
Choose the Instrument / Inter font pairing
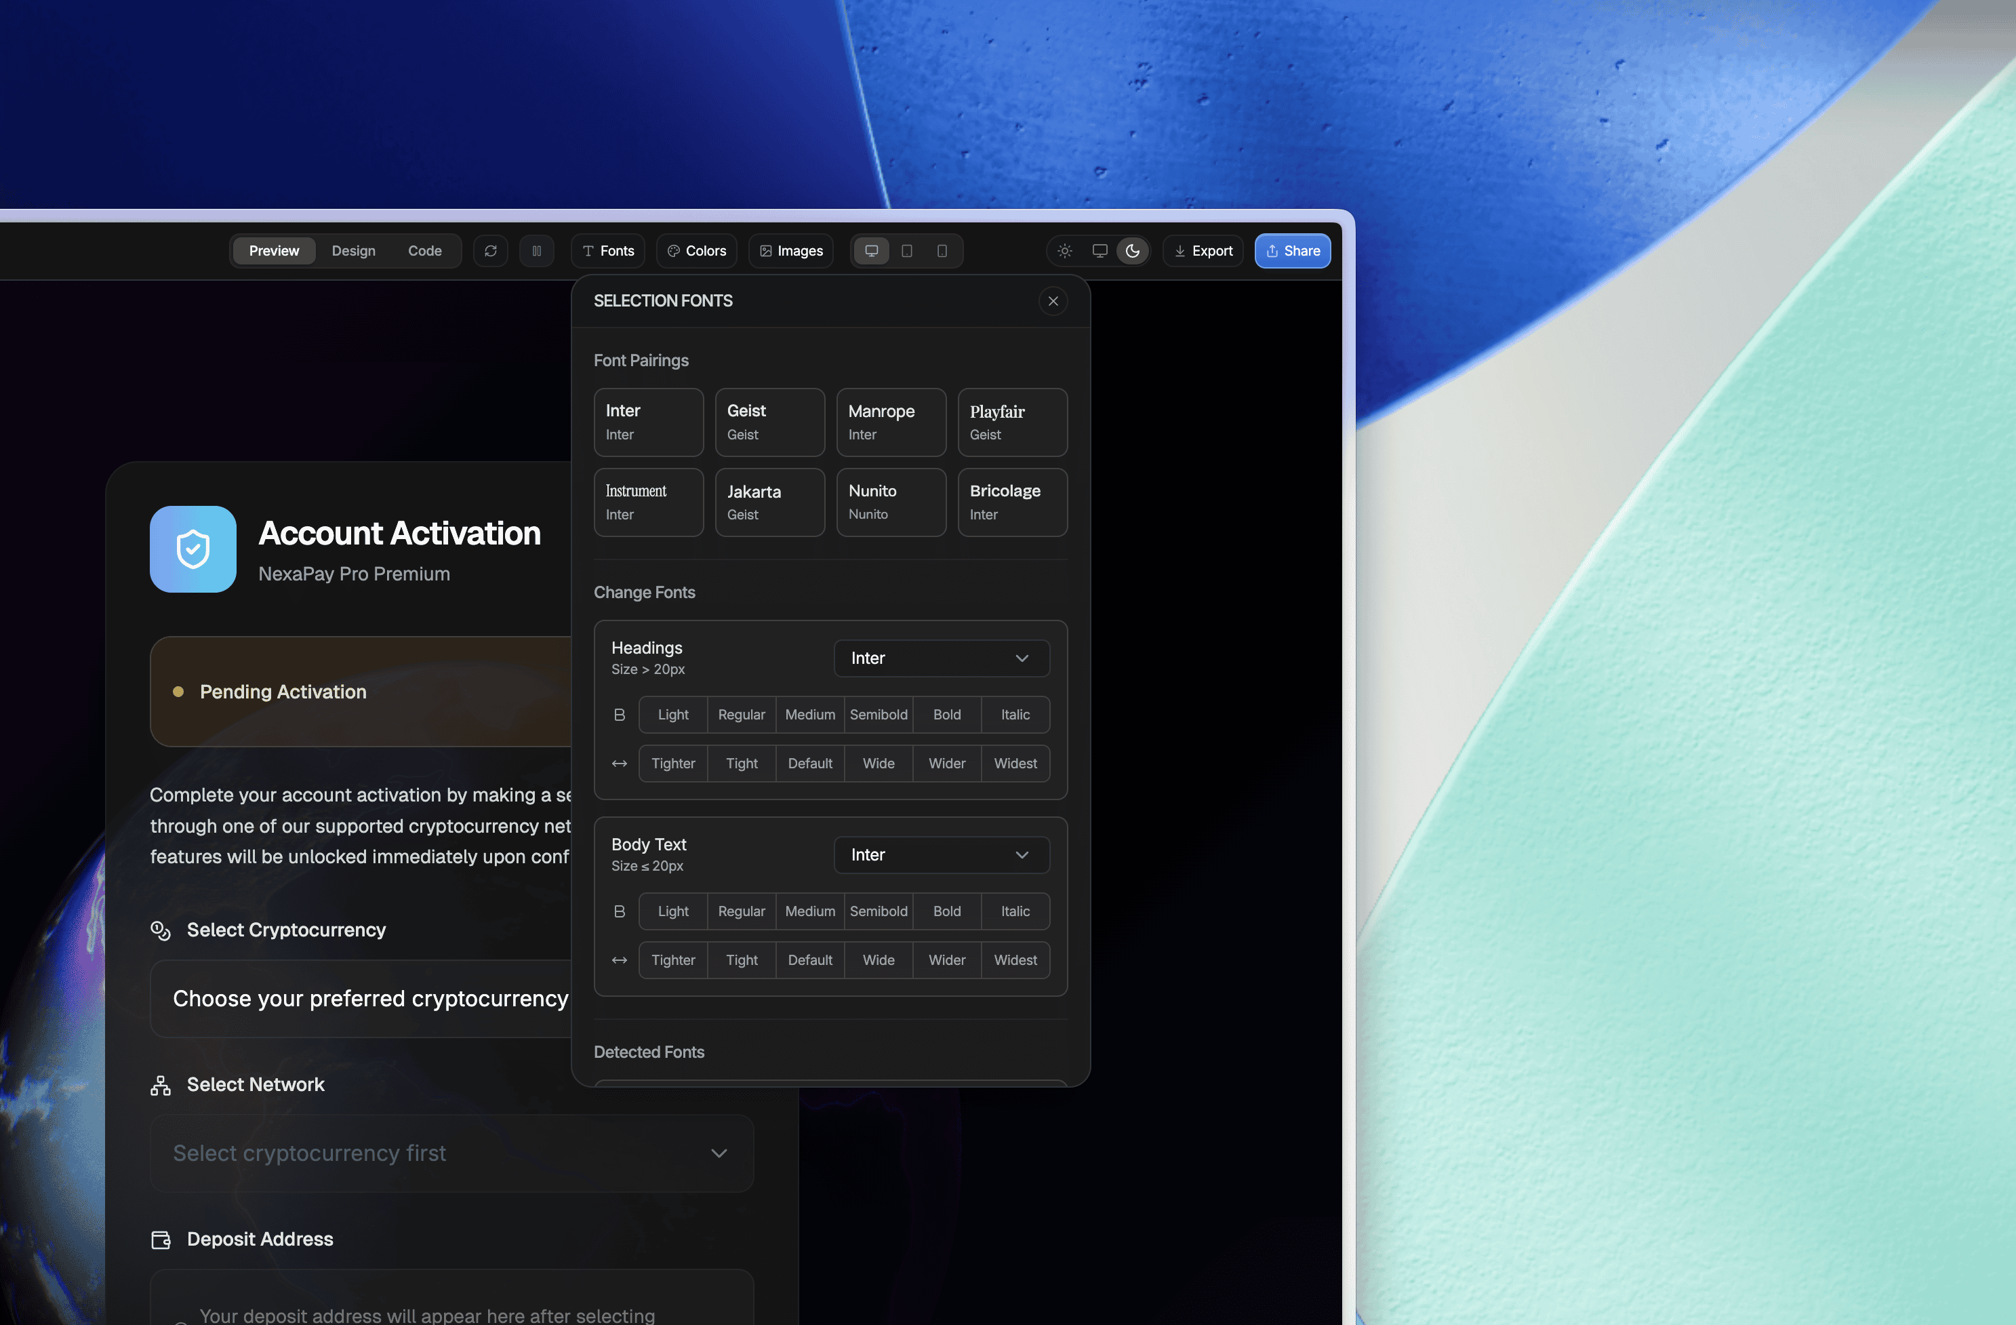(649, 502)
